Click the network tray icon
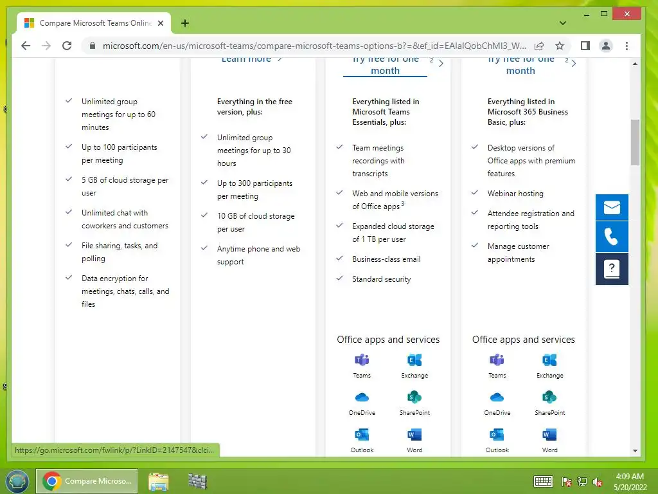This screenshot has height=494, width=658. point(582,482)
